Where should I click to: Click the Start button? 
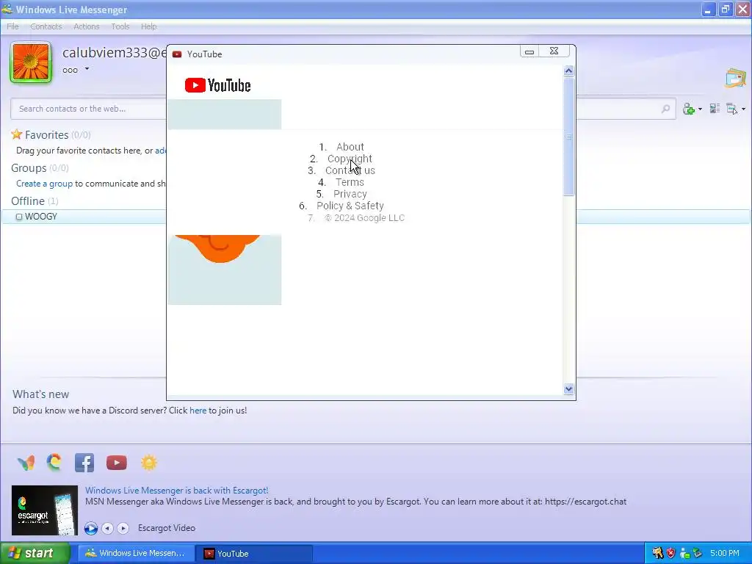[x=35, y=553]
